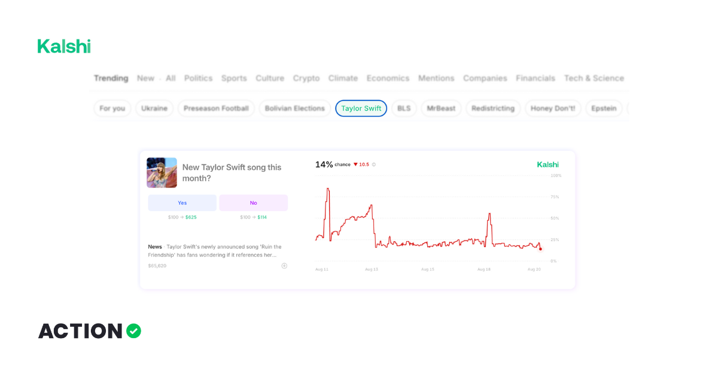Open the Crypto category tab
The image size is (718, 377).
click(x=306, y=78)
